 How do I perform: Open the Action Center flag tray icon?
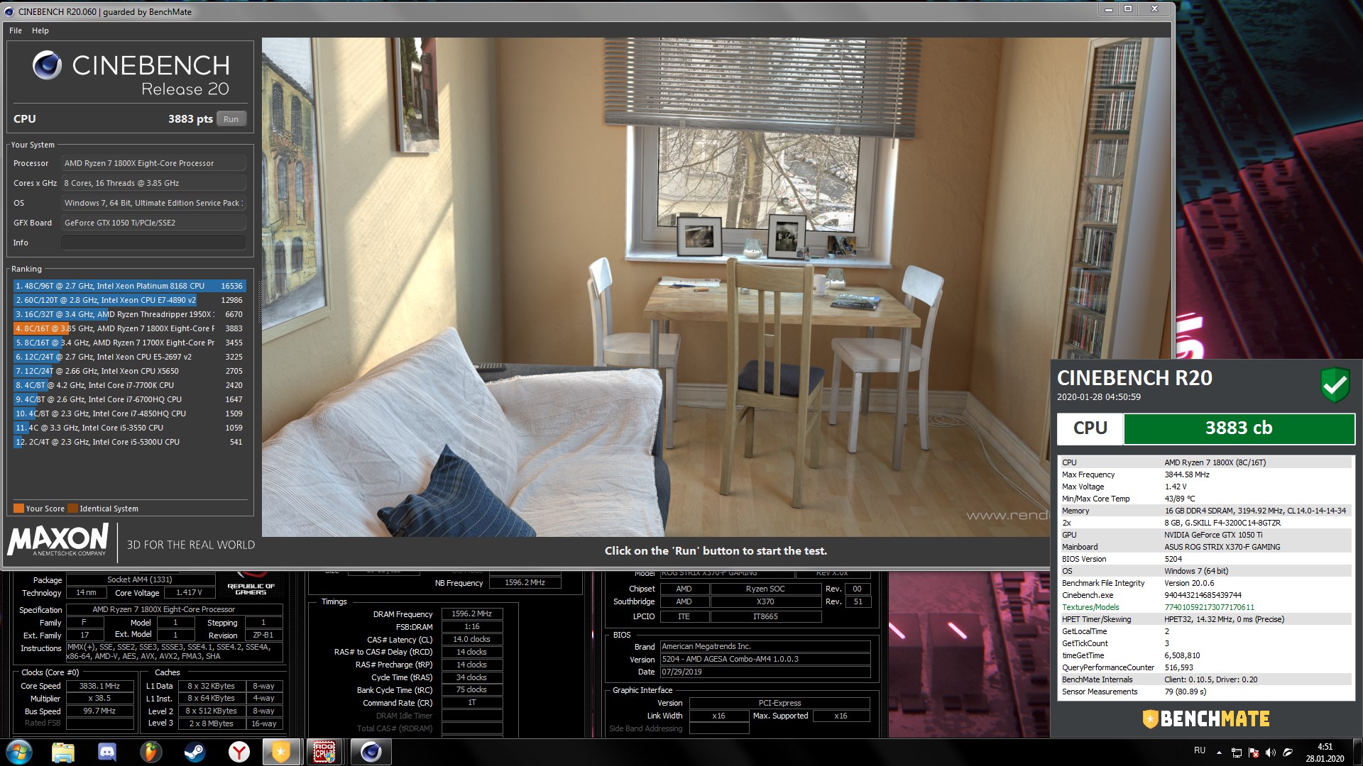pyautogui.click(x=1254, y=753)
